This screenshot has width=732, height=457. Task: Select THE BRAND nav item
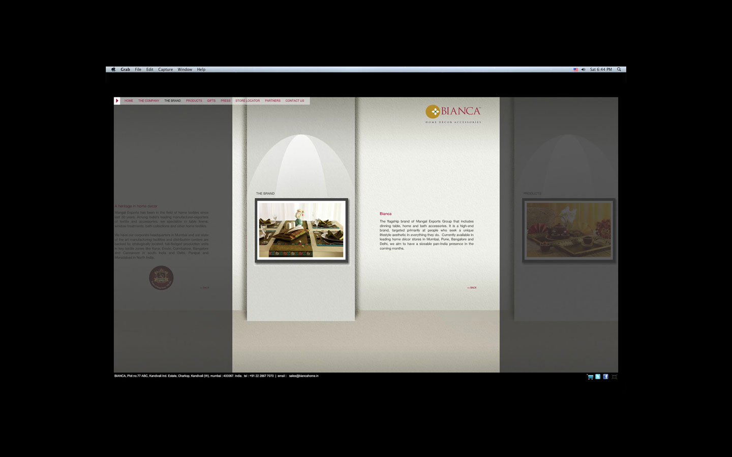tap(172, 101)
